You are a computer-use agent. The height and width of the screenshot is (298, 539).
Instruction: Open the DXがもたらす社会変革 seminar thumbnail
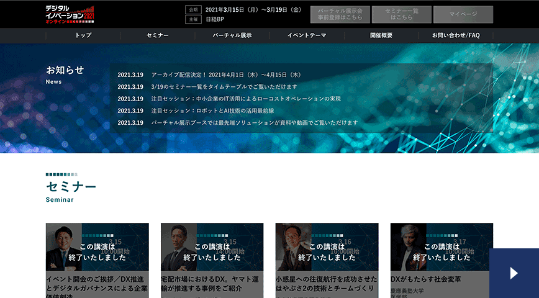click(x=442, y=246)
